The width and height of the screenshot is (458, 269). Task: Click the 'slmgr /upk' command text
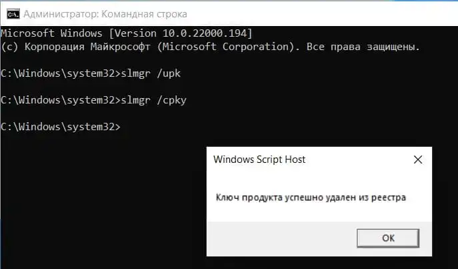point(151,73)
